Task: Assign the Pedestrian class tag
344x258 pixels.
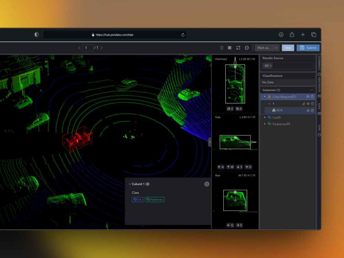Action: 154,200
